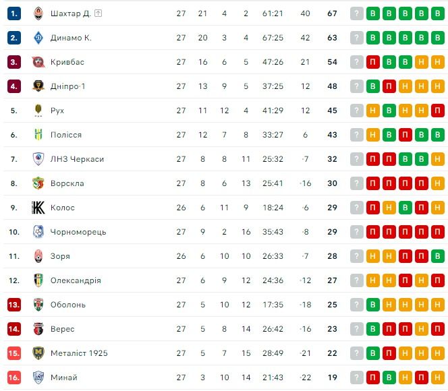This screenshot has width=448, height=391.
Task: Click the Шахтар Д. club logo
Action: click(x=38, y=13)
